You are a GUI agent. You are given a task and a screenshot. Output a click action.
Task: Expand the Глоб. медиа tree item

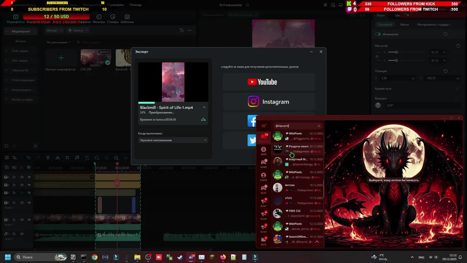pos(6,51)
